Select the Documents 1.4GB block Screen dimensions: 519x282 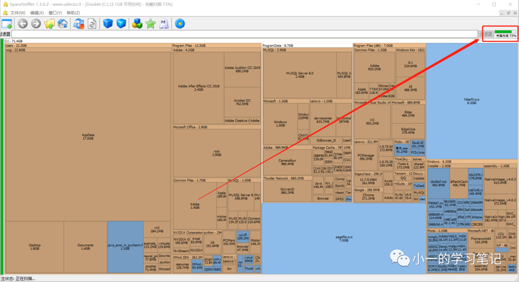pos(86,247)
